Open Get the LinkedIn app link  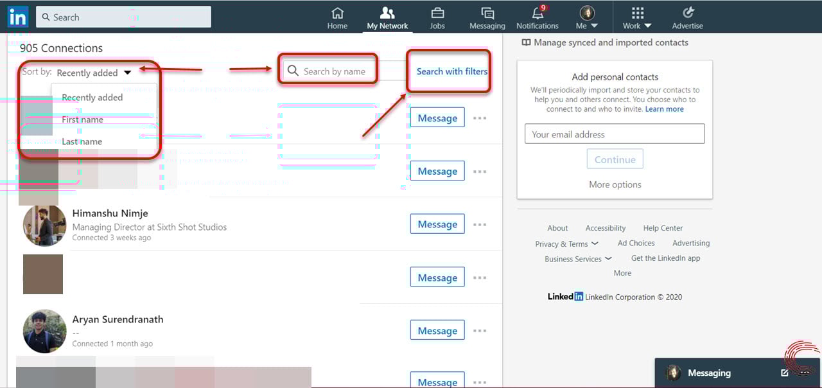click(666, 258)
